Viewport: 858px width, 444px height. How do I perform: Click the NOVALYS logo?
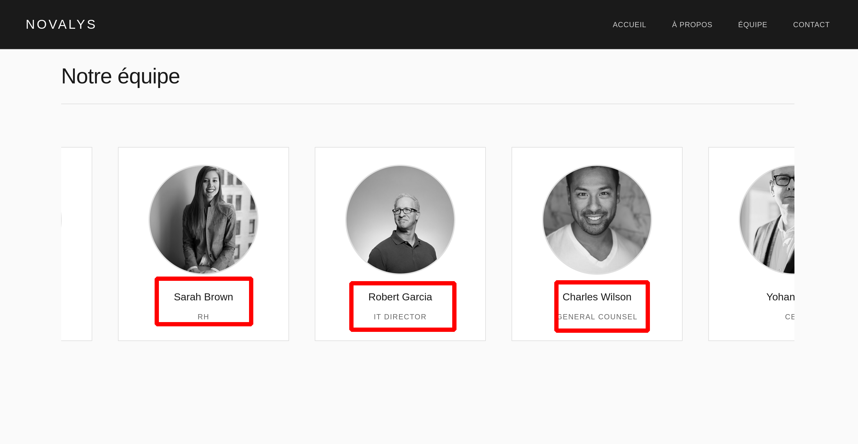click(x=61, y=24)
